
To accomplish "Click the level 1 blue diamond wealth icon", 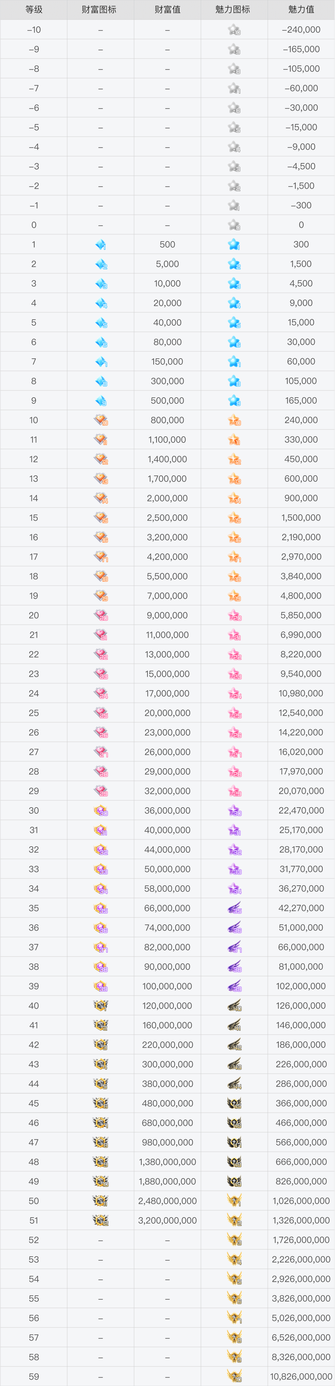I will (100, 245).
